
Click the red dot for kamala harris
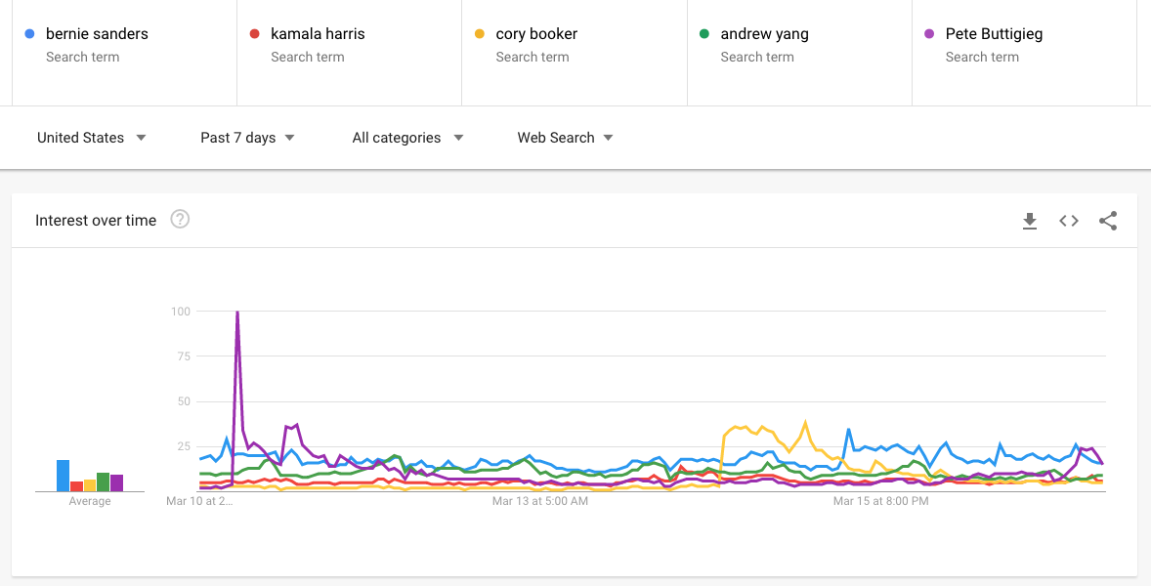point(255,34)
